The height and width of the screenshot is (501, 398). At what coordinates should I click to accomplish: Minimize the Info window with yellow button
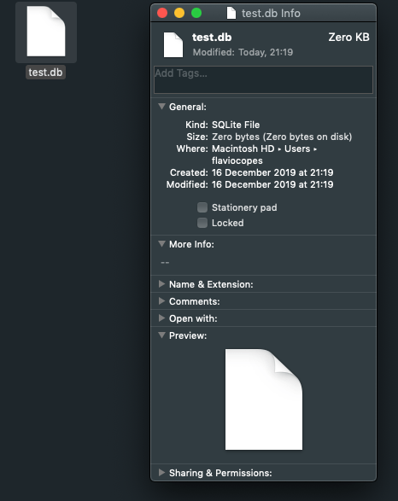[x=179, y=13]
